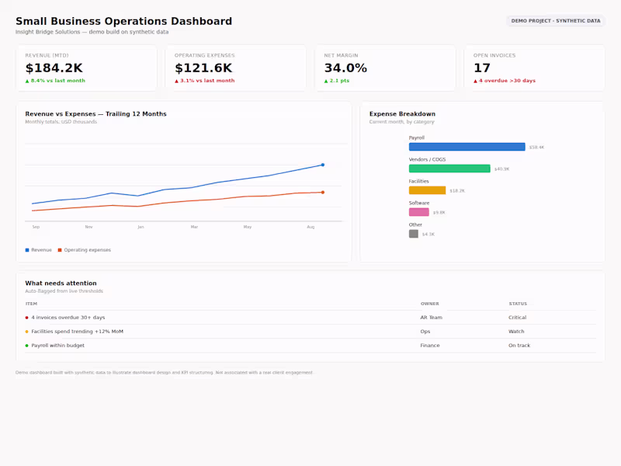The width and height of the screenshot is (621, 466).
Task: Click the $40.9K vendors amount
Action: [501, 169]
